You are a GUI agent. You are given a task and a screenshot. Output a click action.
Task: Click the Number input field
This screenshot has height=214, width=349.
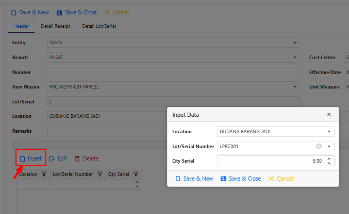tap(174, 72)
